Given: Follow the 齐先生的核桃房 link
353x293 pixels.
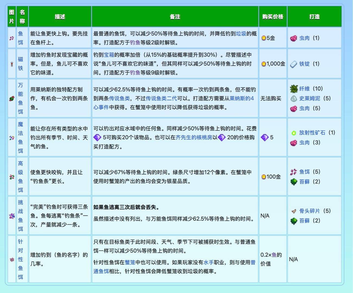Looking at the screenshot, I should [x=194, y=138].
